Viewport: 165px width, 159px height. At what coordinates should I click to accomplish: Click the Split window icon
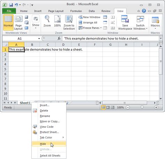(x=105, y=17)
